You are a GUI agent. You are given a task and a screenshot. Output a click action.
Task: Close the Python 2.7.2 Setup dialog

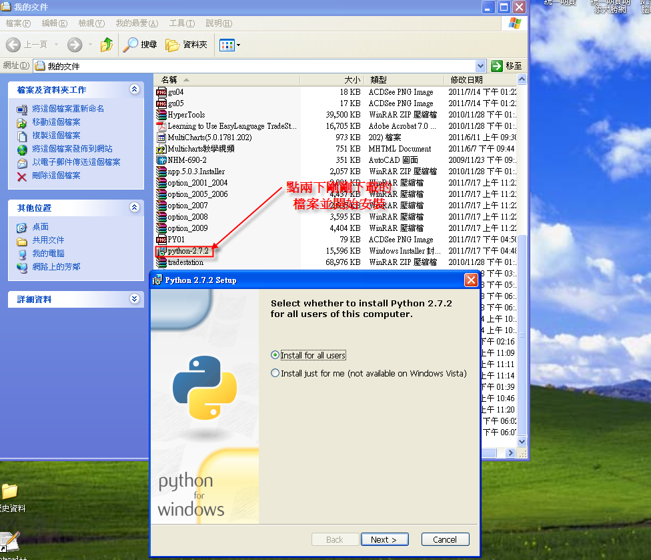click(471, 280)
